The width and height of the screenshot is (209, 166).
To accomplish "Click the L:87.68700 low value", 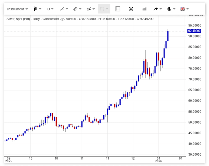I will 126,19.
